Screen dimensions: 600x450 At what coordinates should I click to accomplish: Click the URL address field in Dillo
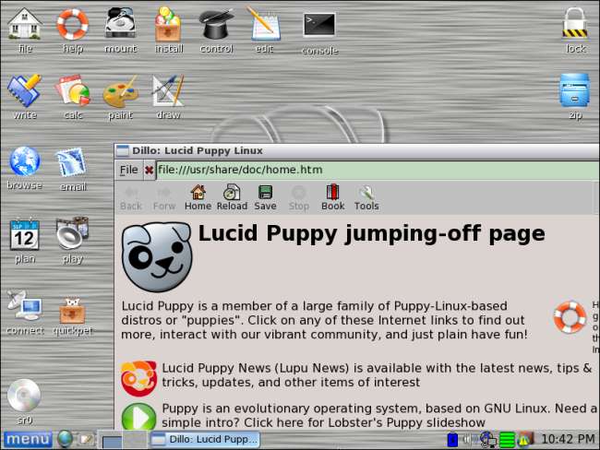point(378,170)
